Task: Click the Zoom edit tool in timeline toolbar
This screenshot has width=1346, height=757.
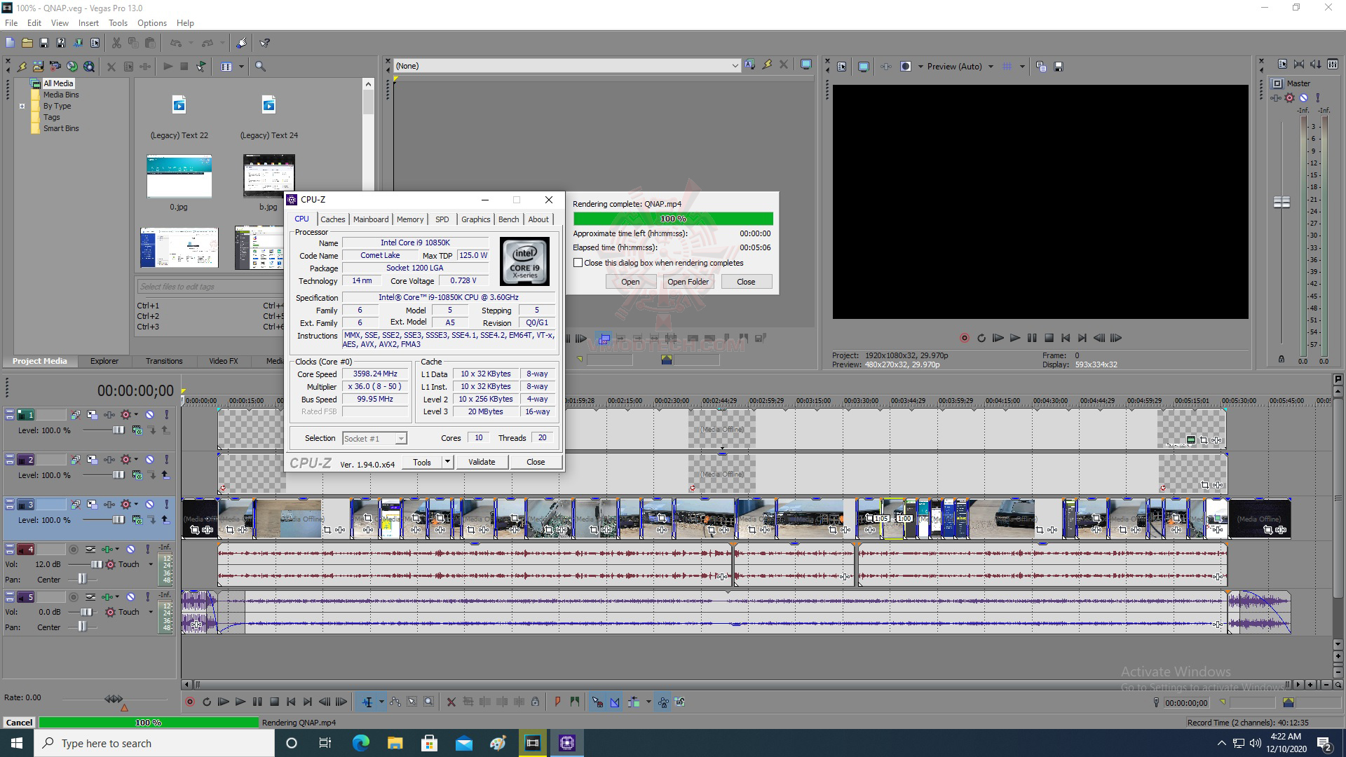Action: (429, 702)
